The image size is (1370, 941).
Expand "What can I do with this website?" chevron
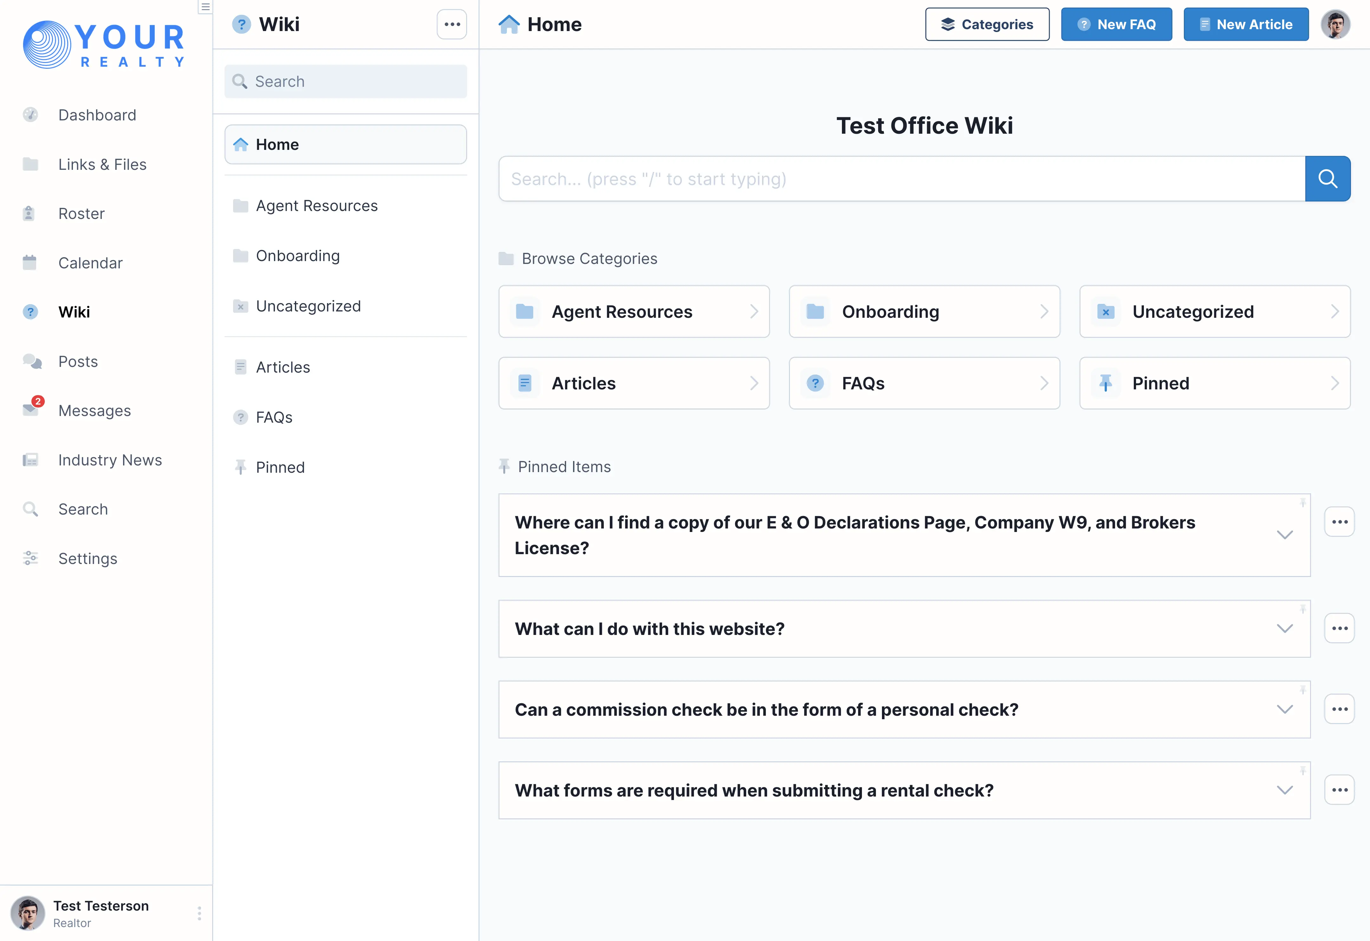pyautogui.click(x=1284, y=629)
